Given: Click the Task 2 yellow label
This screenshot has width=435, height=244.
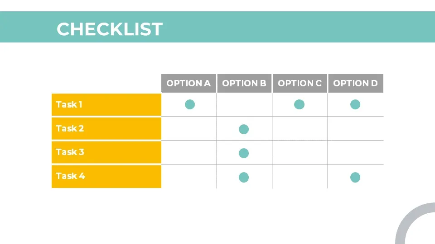Looking at the screenshot, I should click(106, 128).
